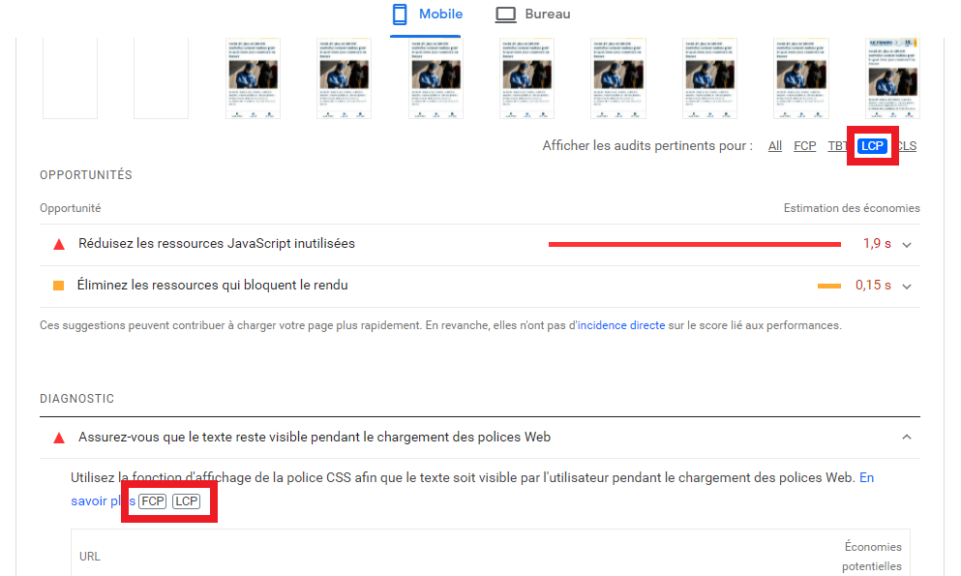Click the mobile phone icon

(x=400, y=15)
